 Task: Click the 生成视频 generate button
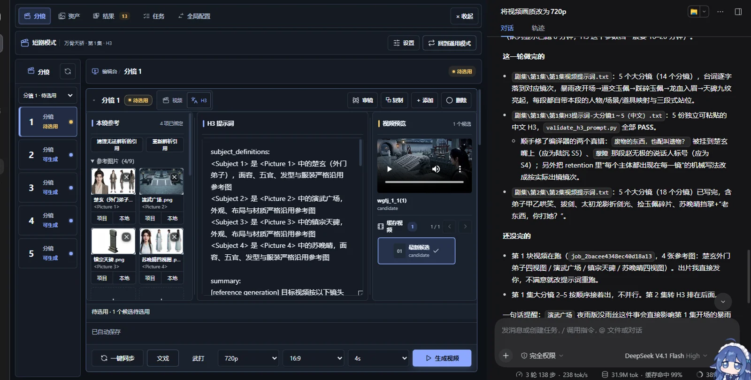[442, 358]
